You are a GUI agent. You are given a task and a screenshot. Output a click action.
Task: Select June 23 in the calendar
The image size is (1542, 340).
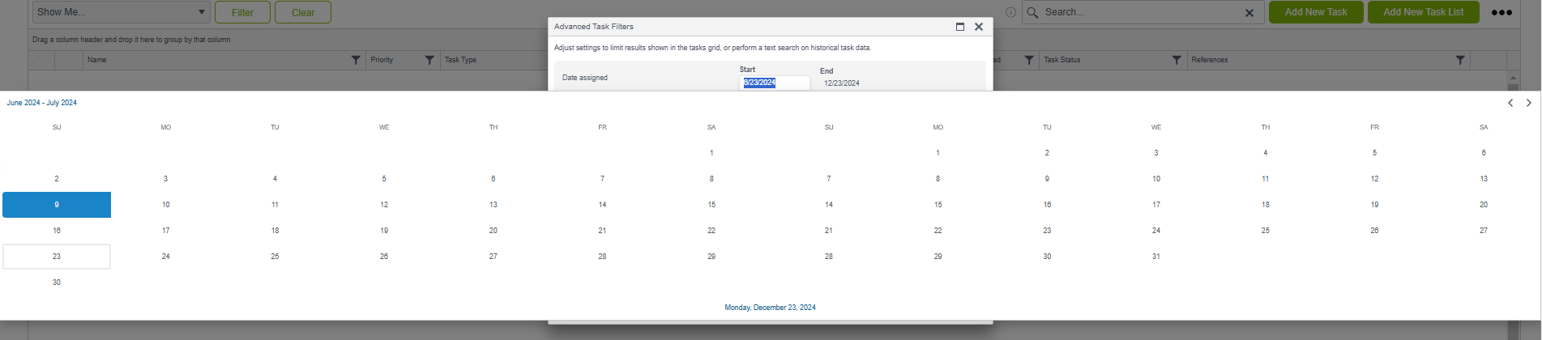coord(57,257)
